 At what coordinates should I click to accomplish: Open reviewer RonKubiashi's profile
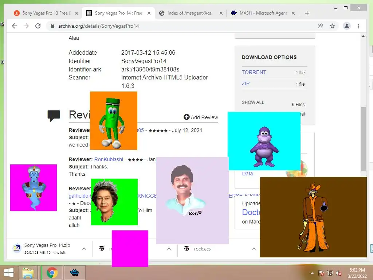pyautogui.click(x=109, y=159)
